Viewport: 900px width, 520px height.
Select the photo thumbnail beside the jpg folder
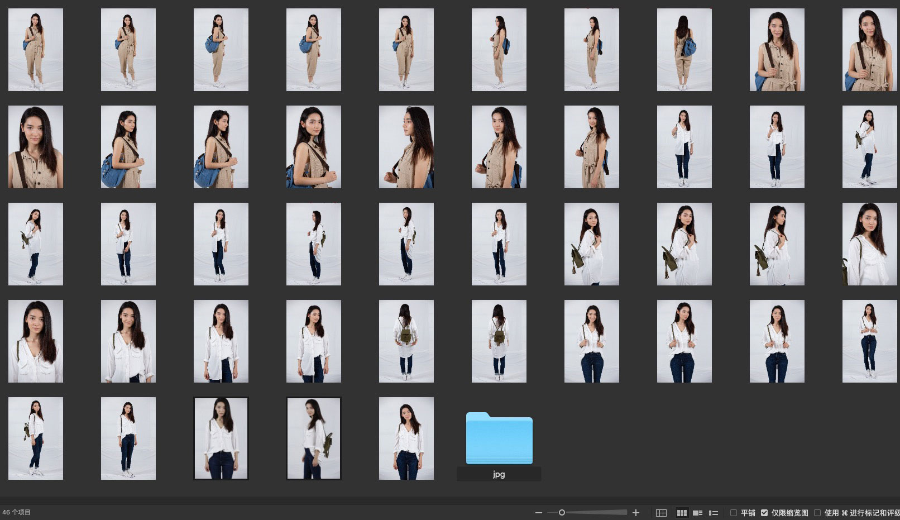(406, 438)
